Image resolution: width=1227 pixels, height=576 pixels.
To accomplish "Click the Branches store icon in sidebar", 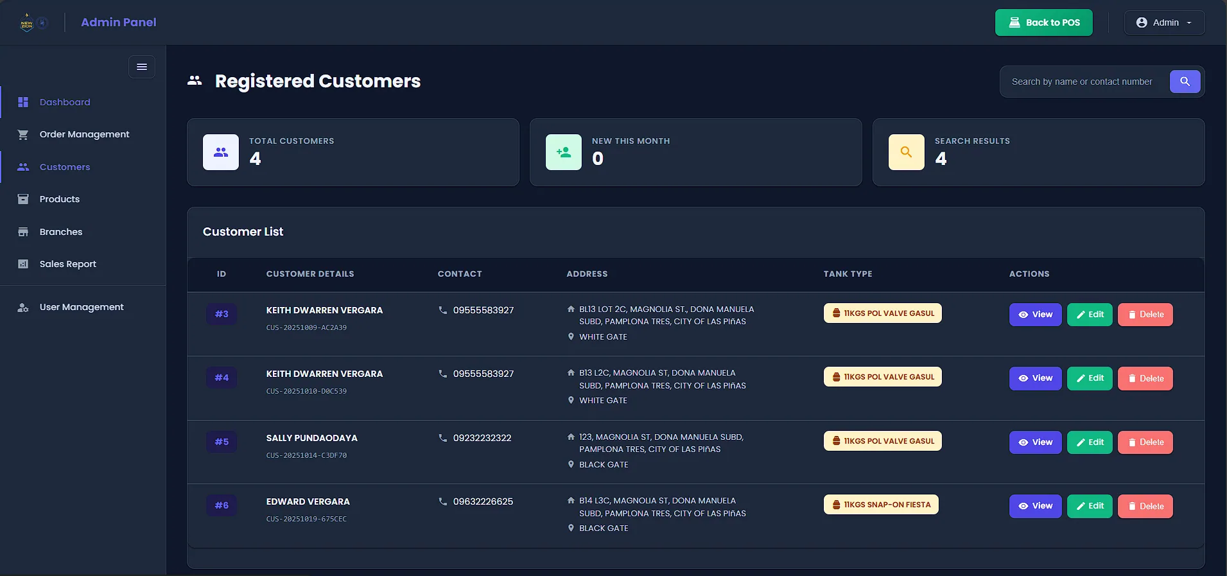I will (23, 232).
